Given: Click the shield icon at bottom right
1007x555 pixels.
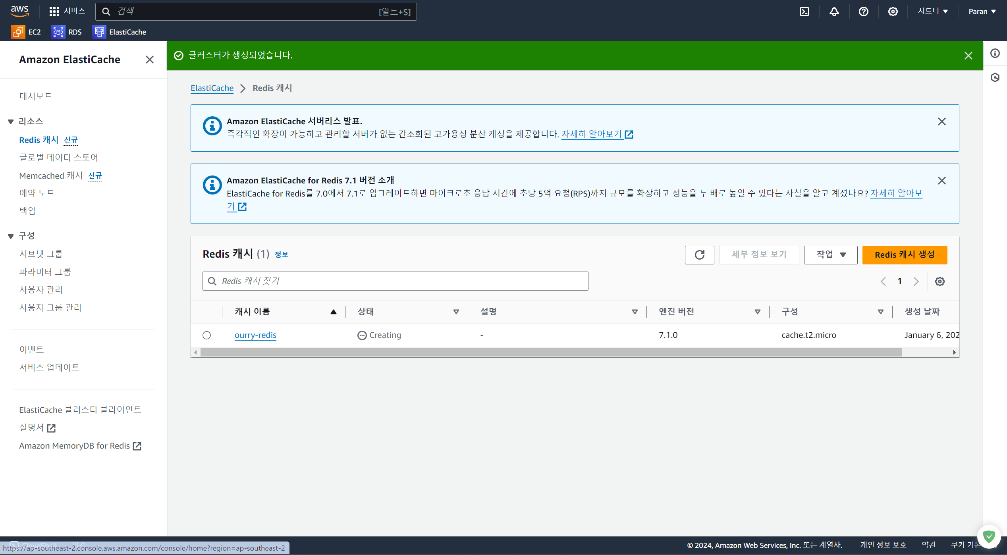Looking at the screenshot, I should [x=989, y=537].
